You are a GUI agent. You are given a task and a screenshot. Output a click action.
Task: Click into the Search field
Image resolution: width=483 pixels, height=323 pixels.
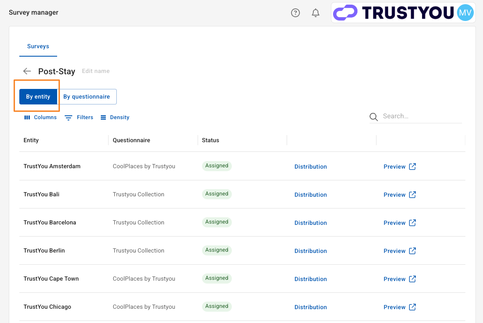422,116
